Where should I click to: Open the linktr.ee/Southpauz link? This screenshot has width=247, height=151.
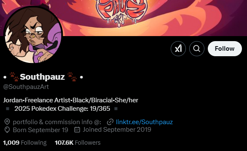[144, 122]
